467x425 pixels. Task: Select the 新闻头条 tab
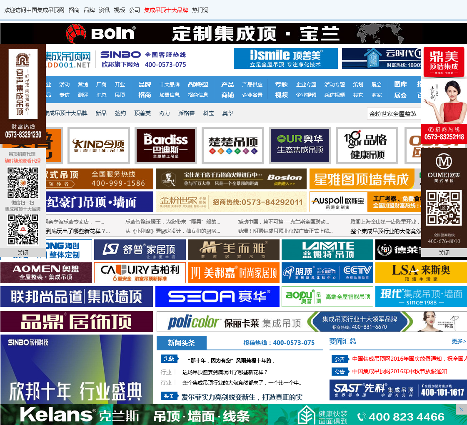[x=181, y=343]
